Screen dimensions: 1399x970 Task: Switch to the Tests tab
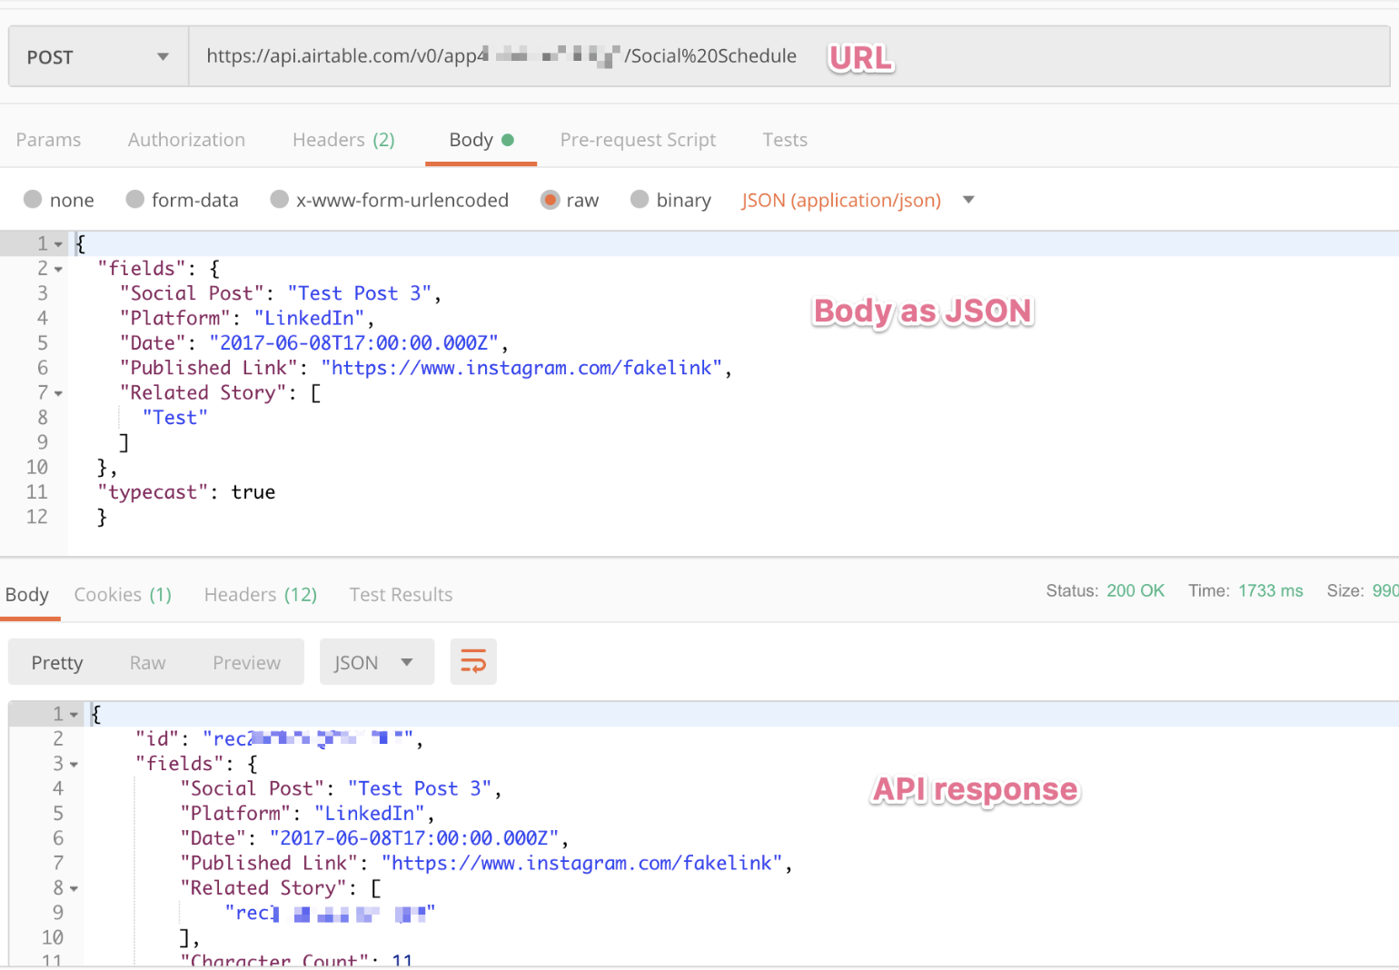pyautogui.click(x=785, y=140)
